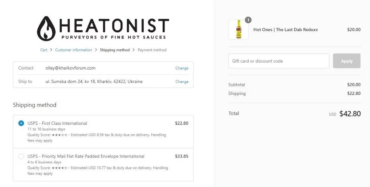Screen dimensions: 370x187
Task: Focus the gift card or discount code field
Action: coord(279,61)
